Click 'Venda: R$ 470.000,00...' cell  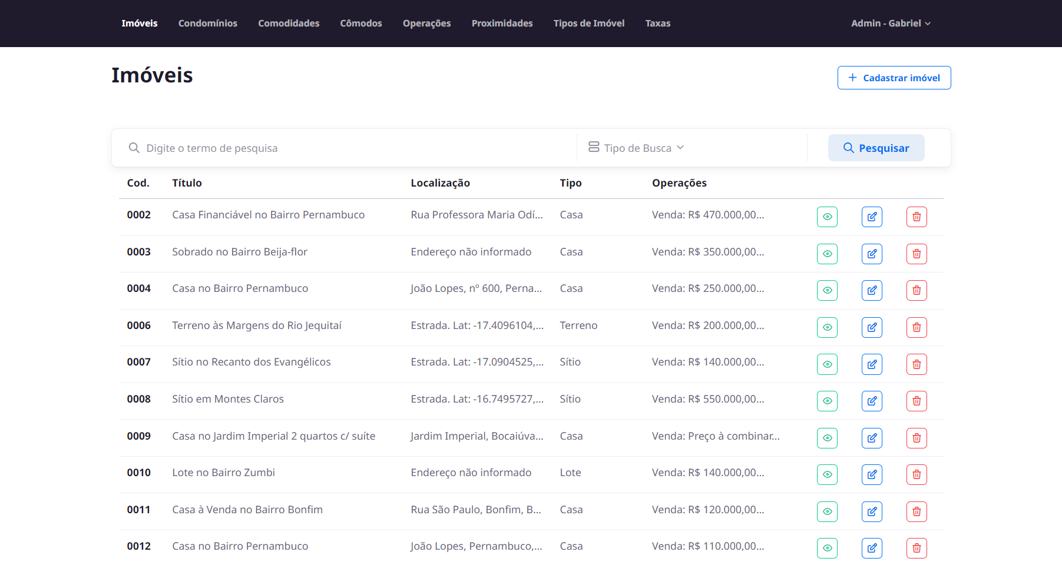(708, 215)
